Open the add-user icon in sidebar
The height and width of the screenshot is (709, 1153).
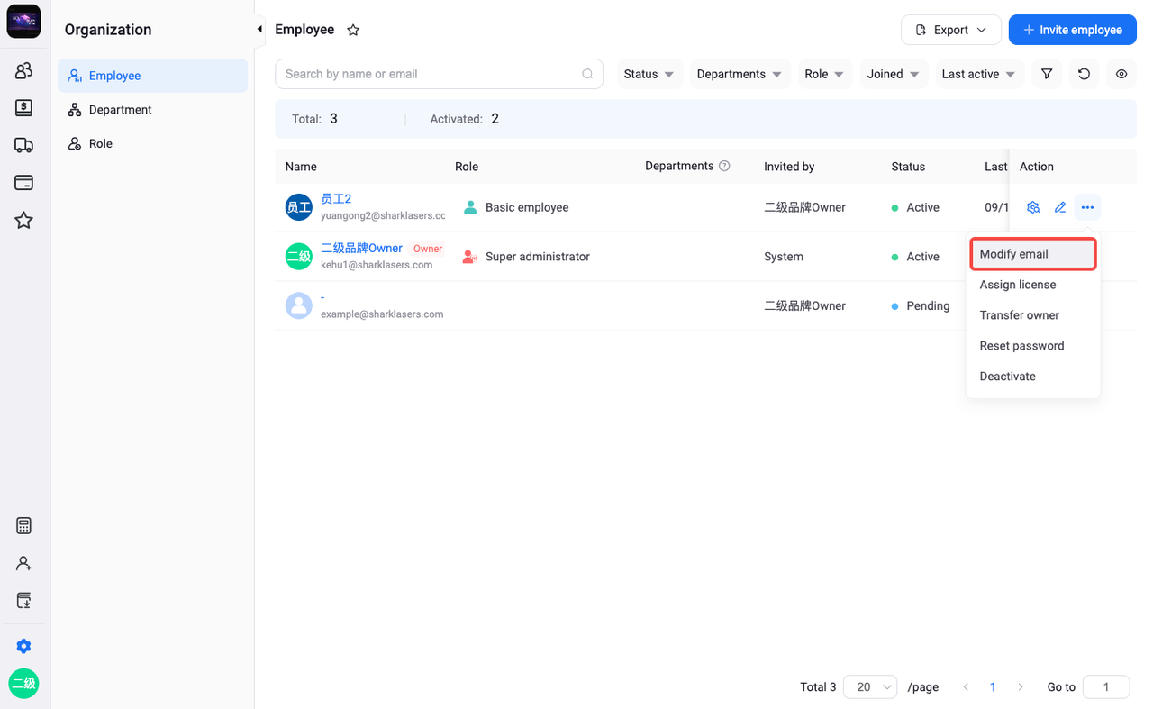point(24,564)
